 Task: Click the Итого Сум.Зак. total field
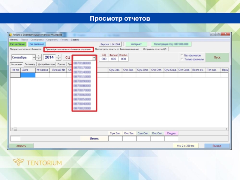[115, 139]
